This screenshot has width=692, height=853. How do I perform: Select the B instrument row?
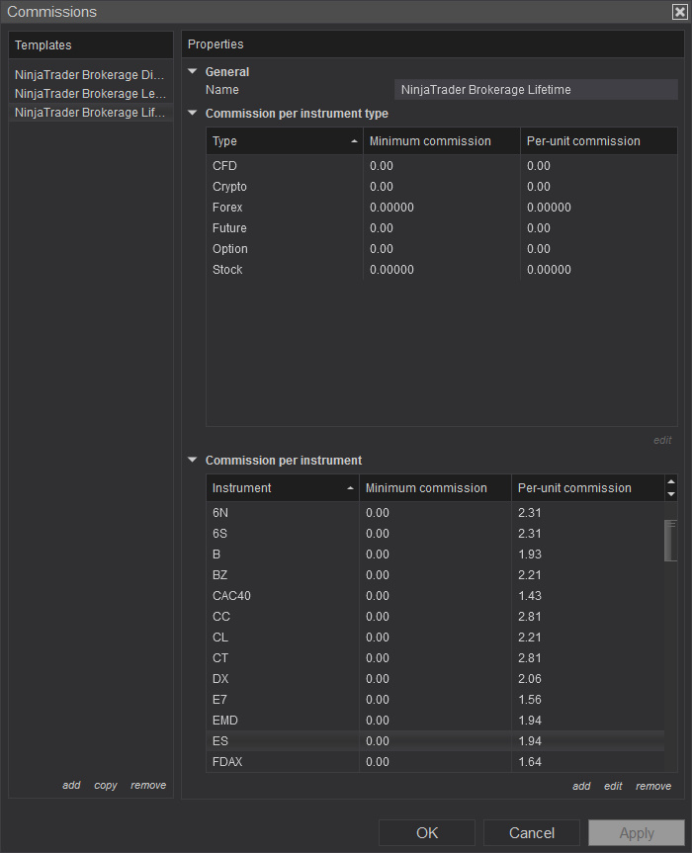point(435,554)
